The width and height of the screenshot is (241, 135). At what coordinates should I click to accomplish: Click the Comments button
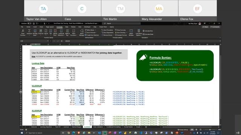(x=215, y=27)
